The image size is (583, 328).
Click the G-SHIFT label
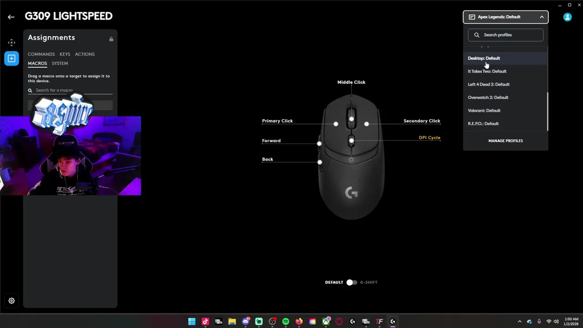368,282
